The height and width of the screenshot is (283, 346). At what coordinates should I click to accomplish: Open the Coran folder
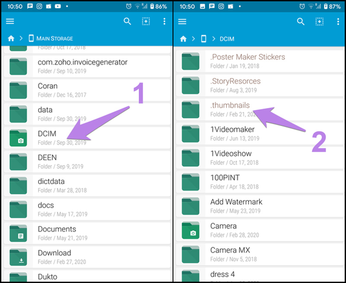coord(87,90)
